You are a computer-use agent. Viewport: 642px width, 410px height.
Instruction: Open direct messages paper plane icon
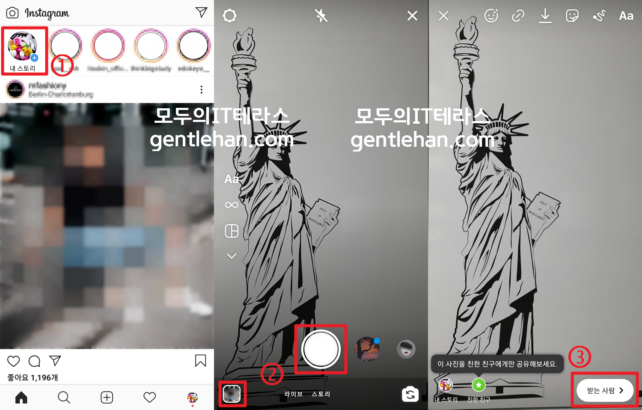(201, 12)
